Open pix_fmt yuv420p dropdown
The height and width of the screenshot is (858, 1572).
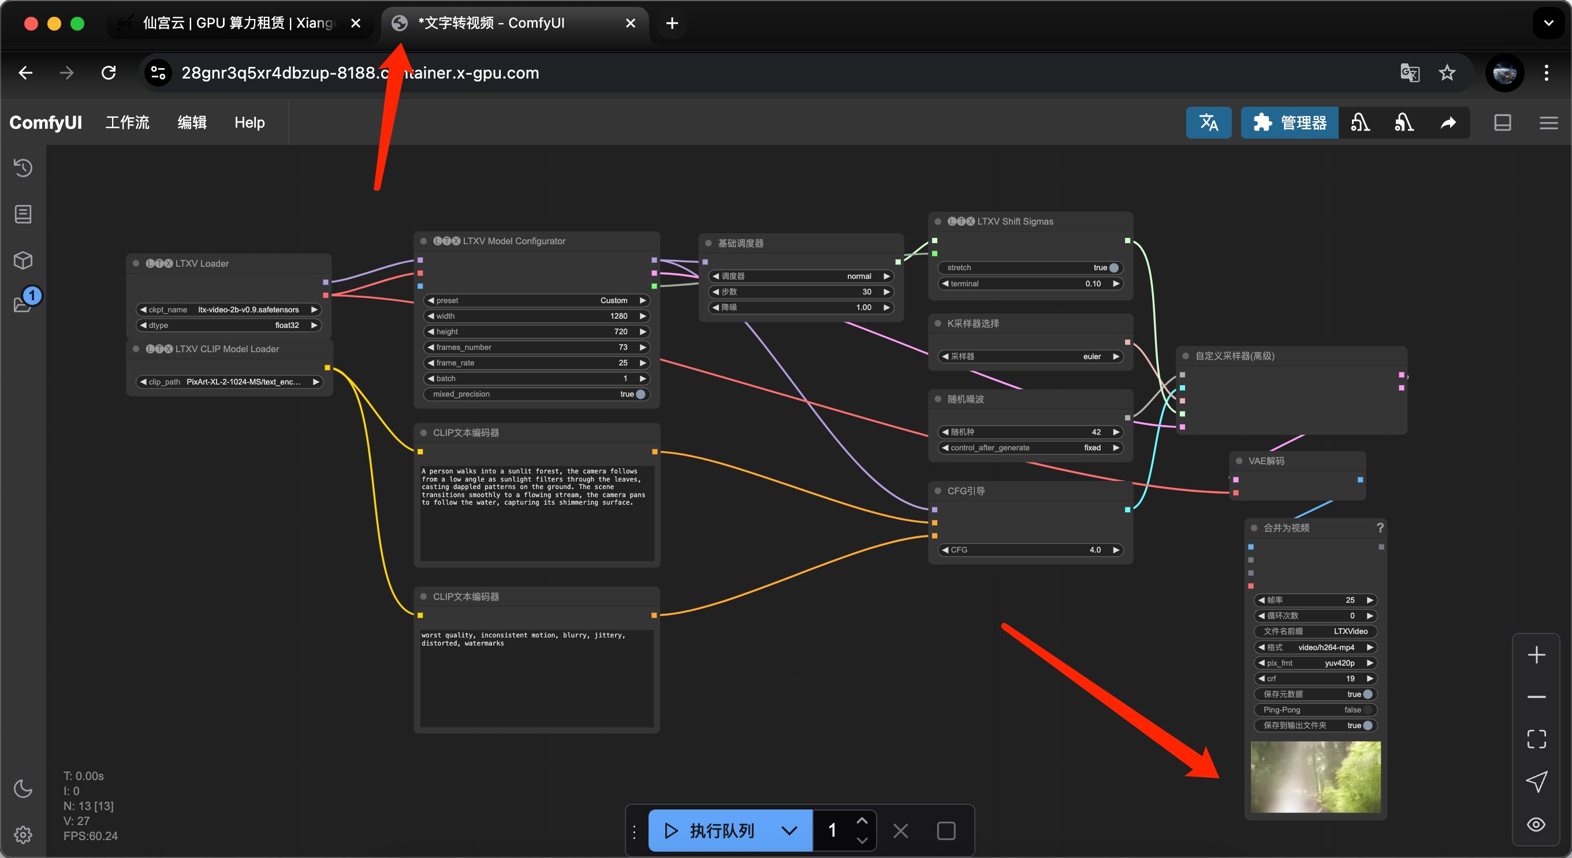tap(1315, 663)
